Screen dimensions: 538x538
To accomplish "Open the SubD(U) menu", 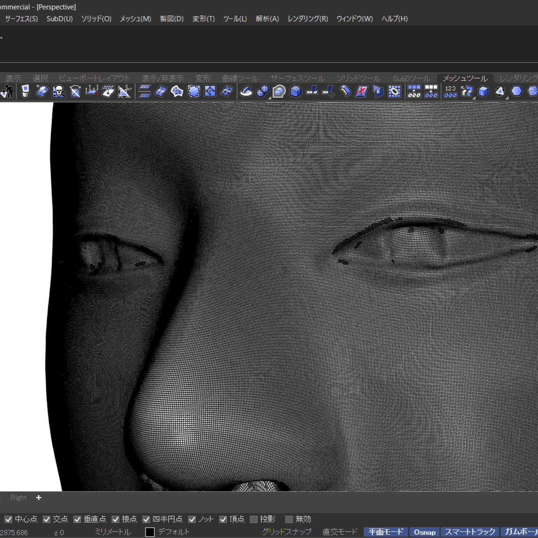I will tap(60, 19).
